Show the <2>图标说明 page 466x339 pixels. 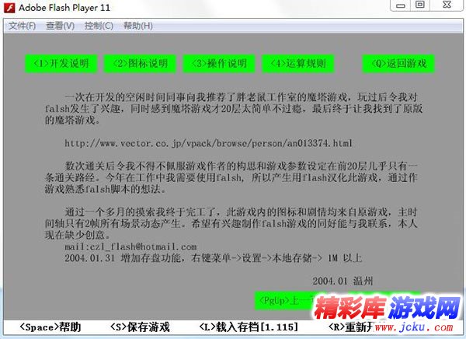pyautogui.click(x=140, y=64)
